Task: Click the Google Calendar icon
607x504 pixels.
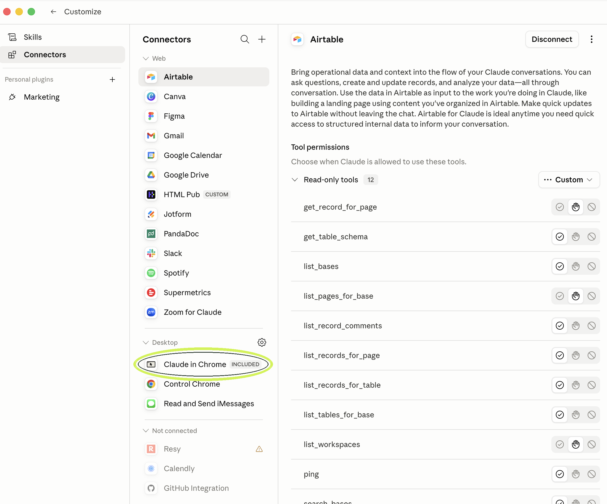Action: (151, 155)
